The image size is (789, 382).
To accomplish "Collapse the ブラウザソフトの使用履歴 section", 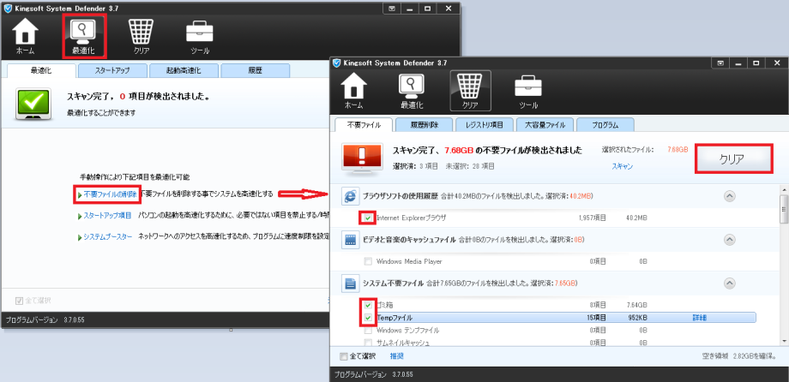I will click(x=728, y=196).
